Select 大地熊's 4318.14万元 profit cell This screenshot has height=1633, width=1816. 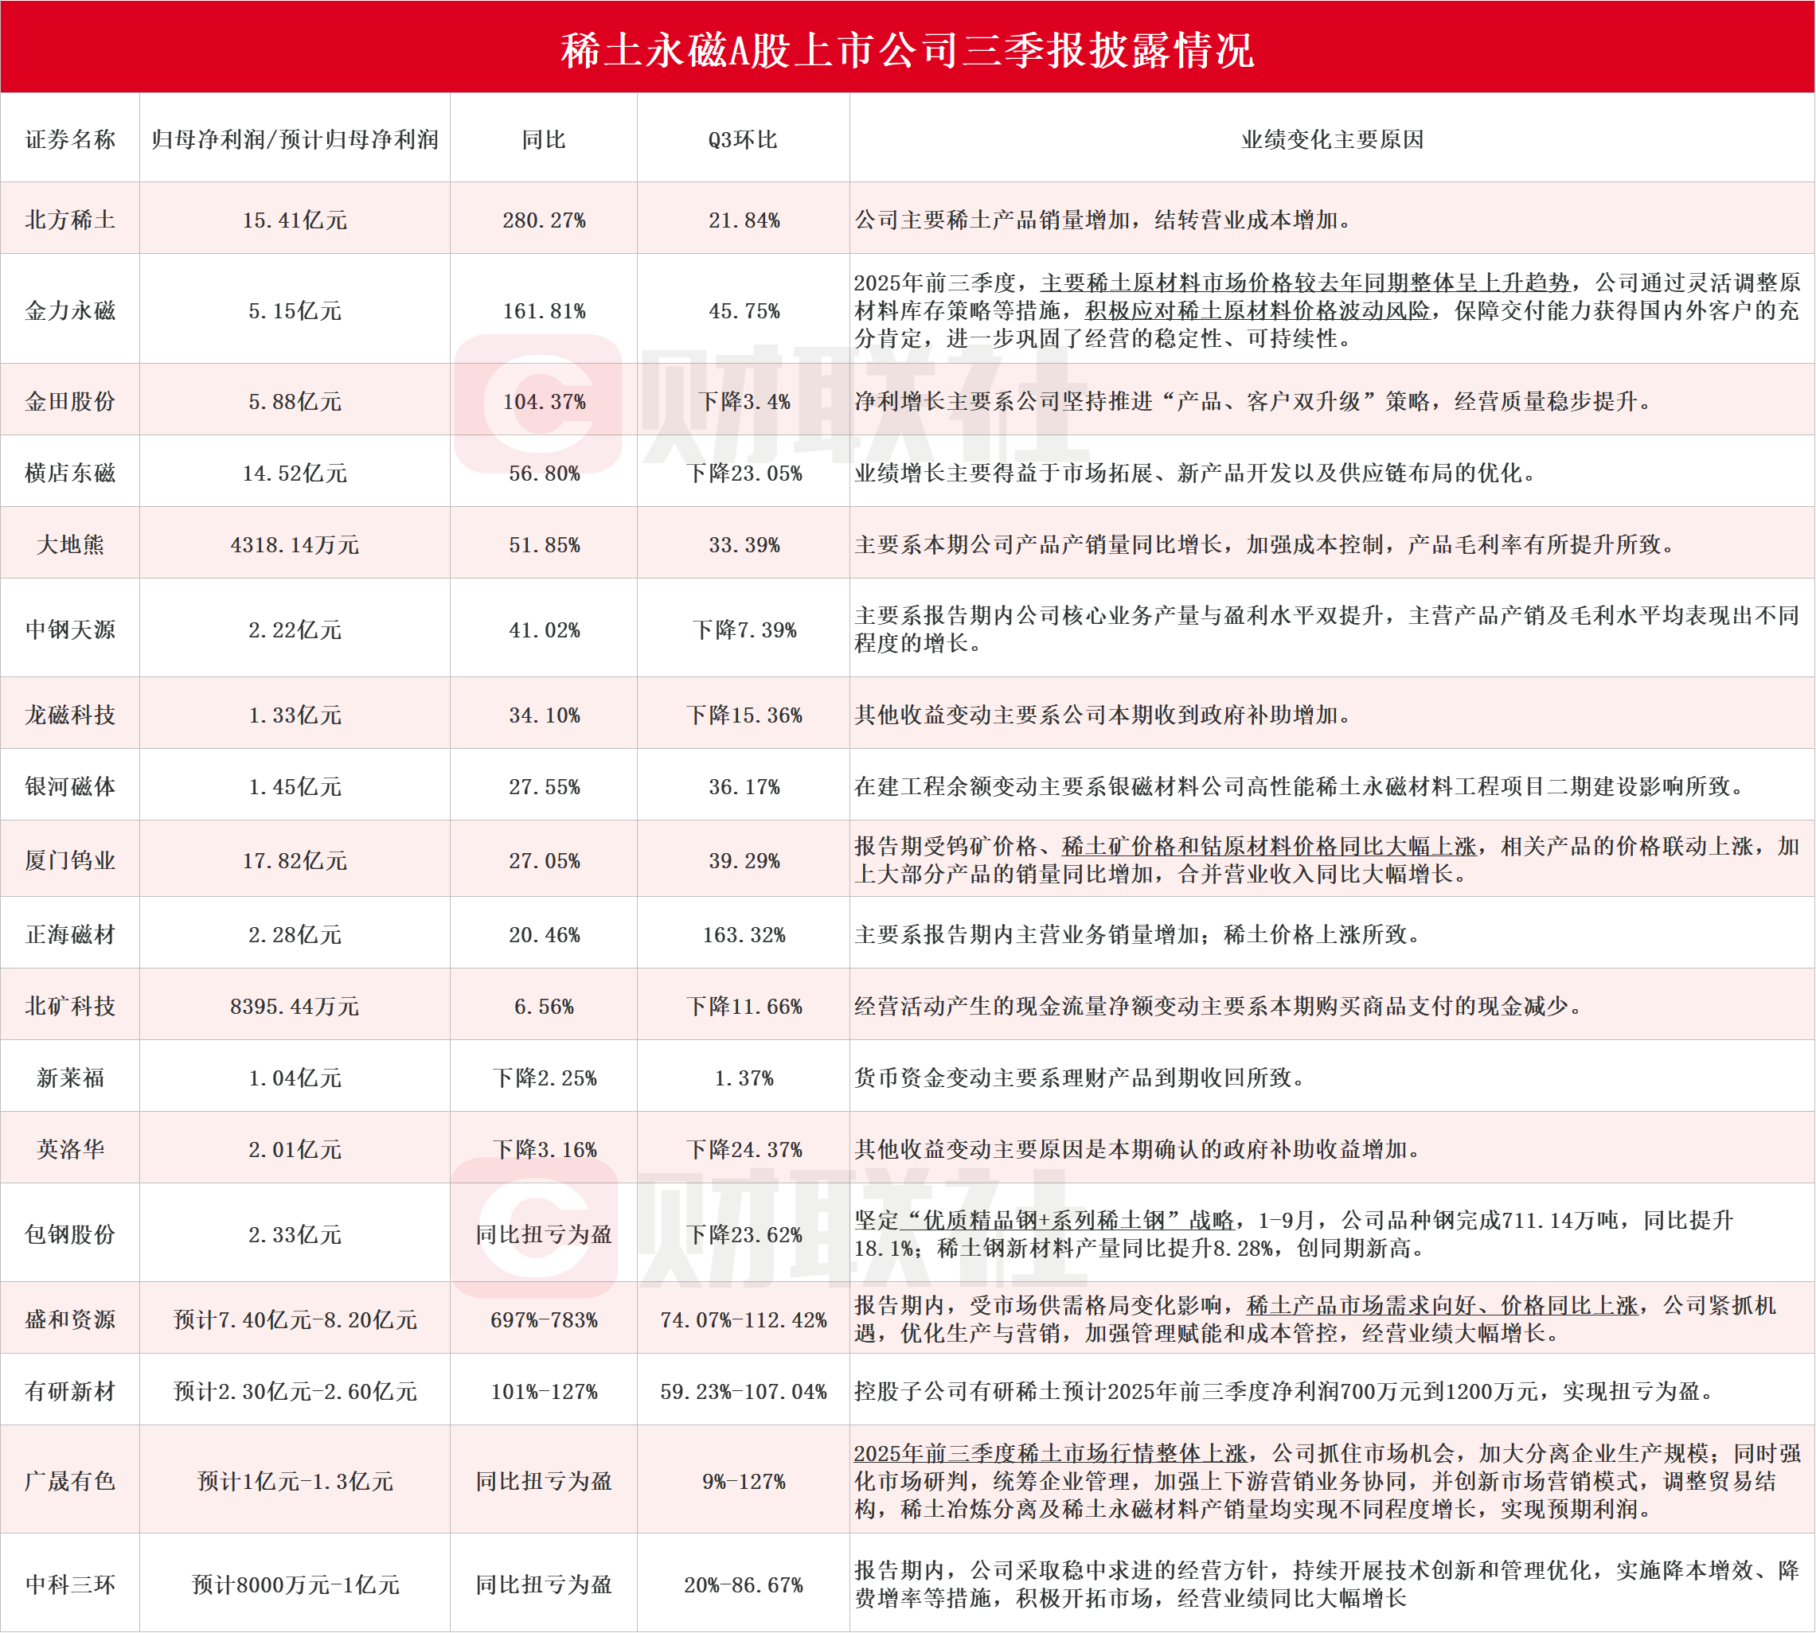click(x=295, y=544)
